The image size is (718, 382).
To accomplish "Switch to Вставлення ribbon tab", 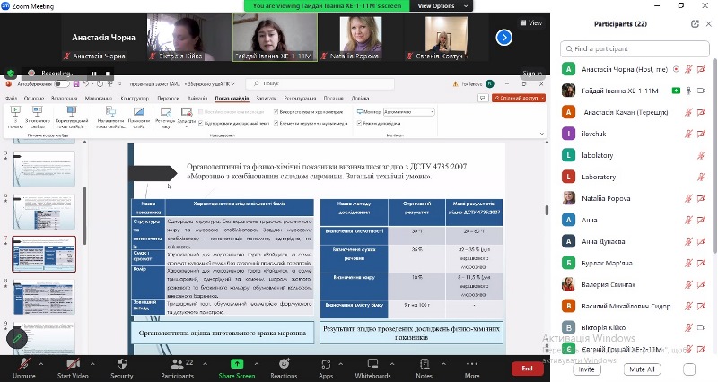I will click(x=64, y=99).
